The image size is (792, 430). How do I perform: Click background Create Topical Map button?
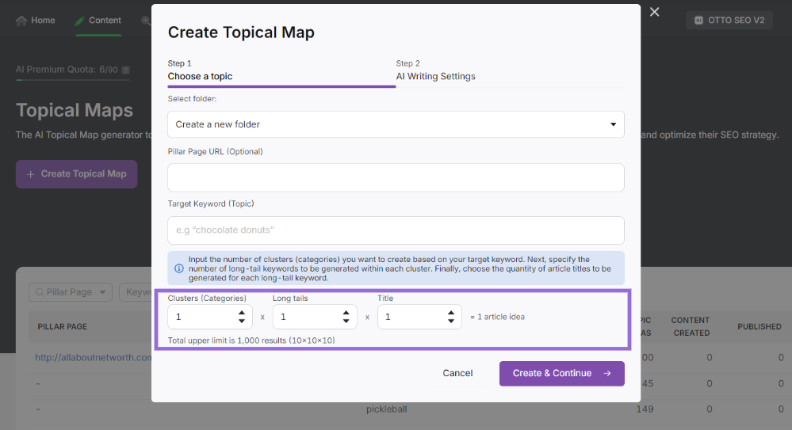coord(76,174)
